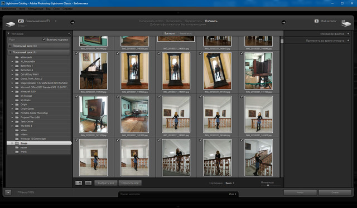
Task: Select thumbnail IMG_20180331_142406.jpg
Action: [218, 114]
